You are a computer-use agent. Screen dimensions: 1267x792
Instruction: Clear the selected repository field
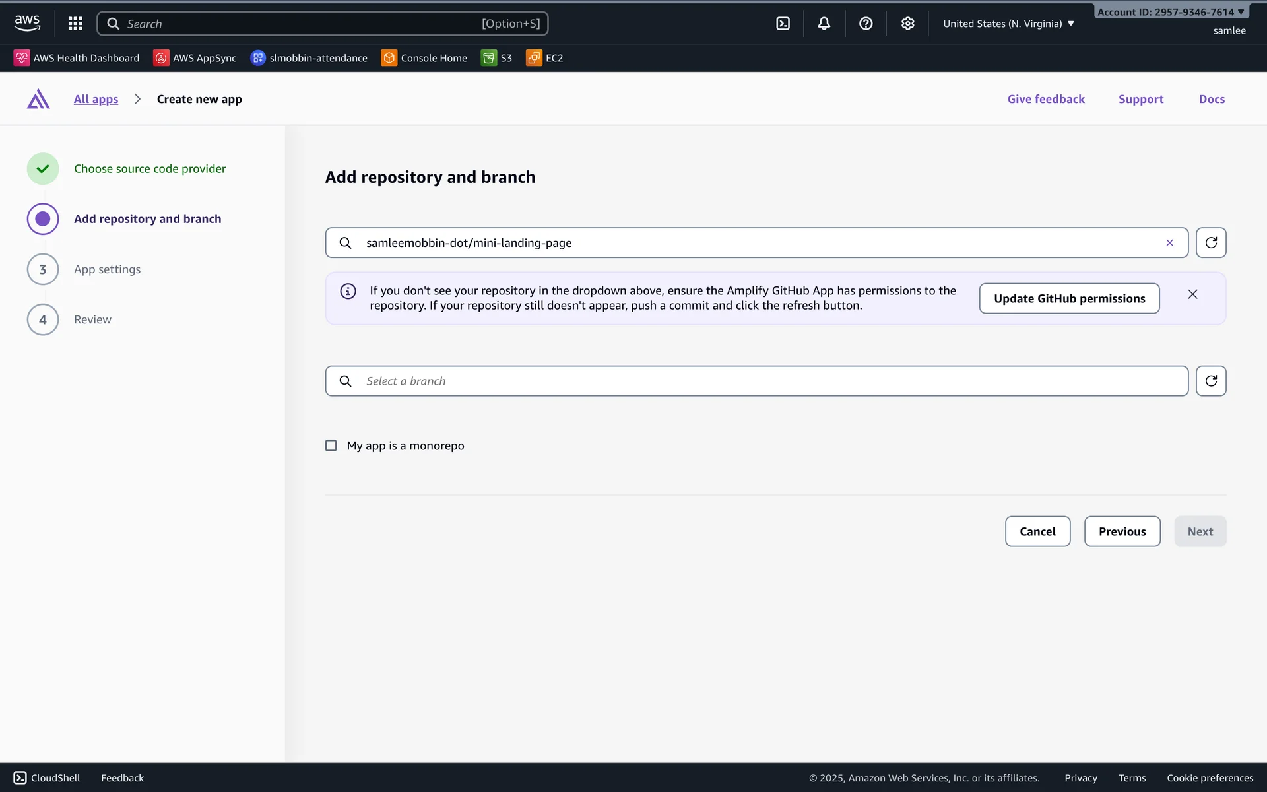[1169, 243]
